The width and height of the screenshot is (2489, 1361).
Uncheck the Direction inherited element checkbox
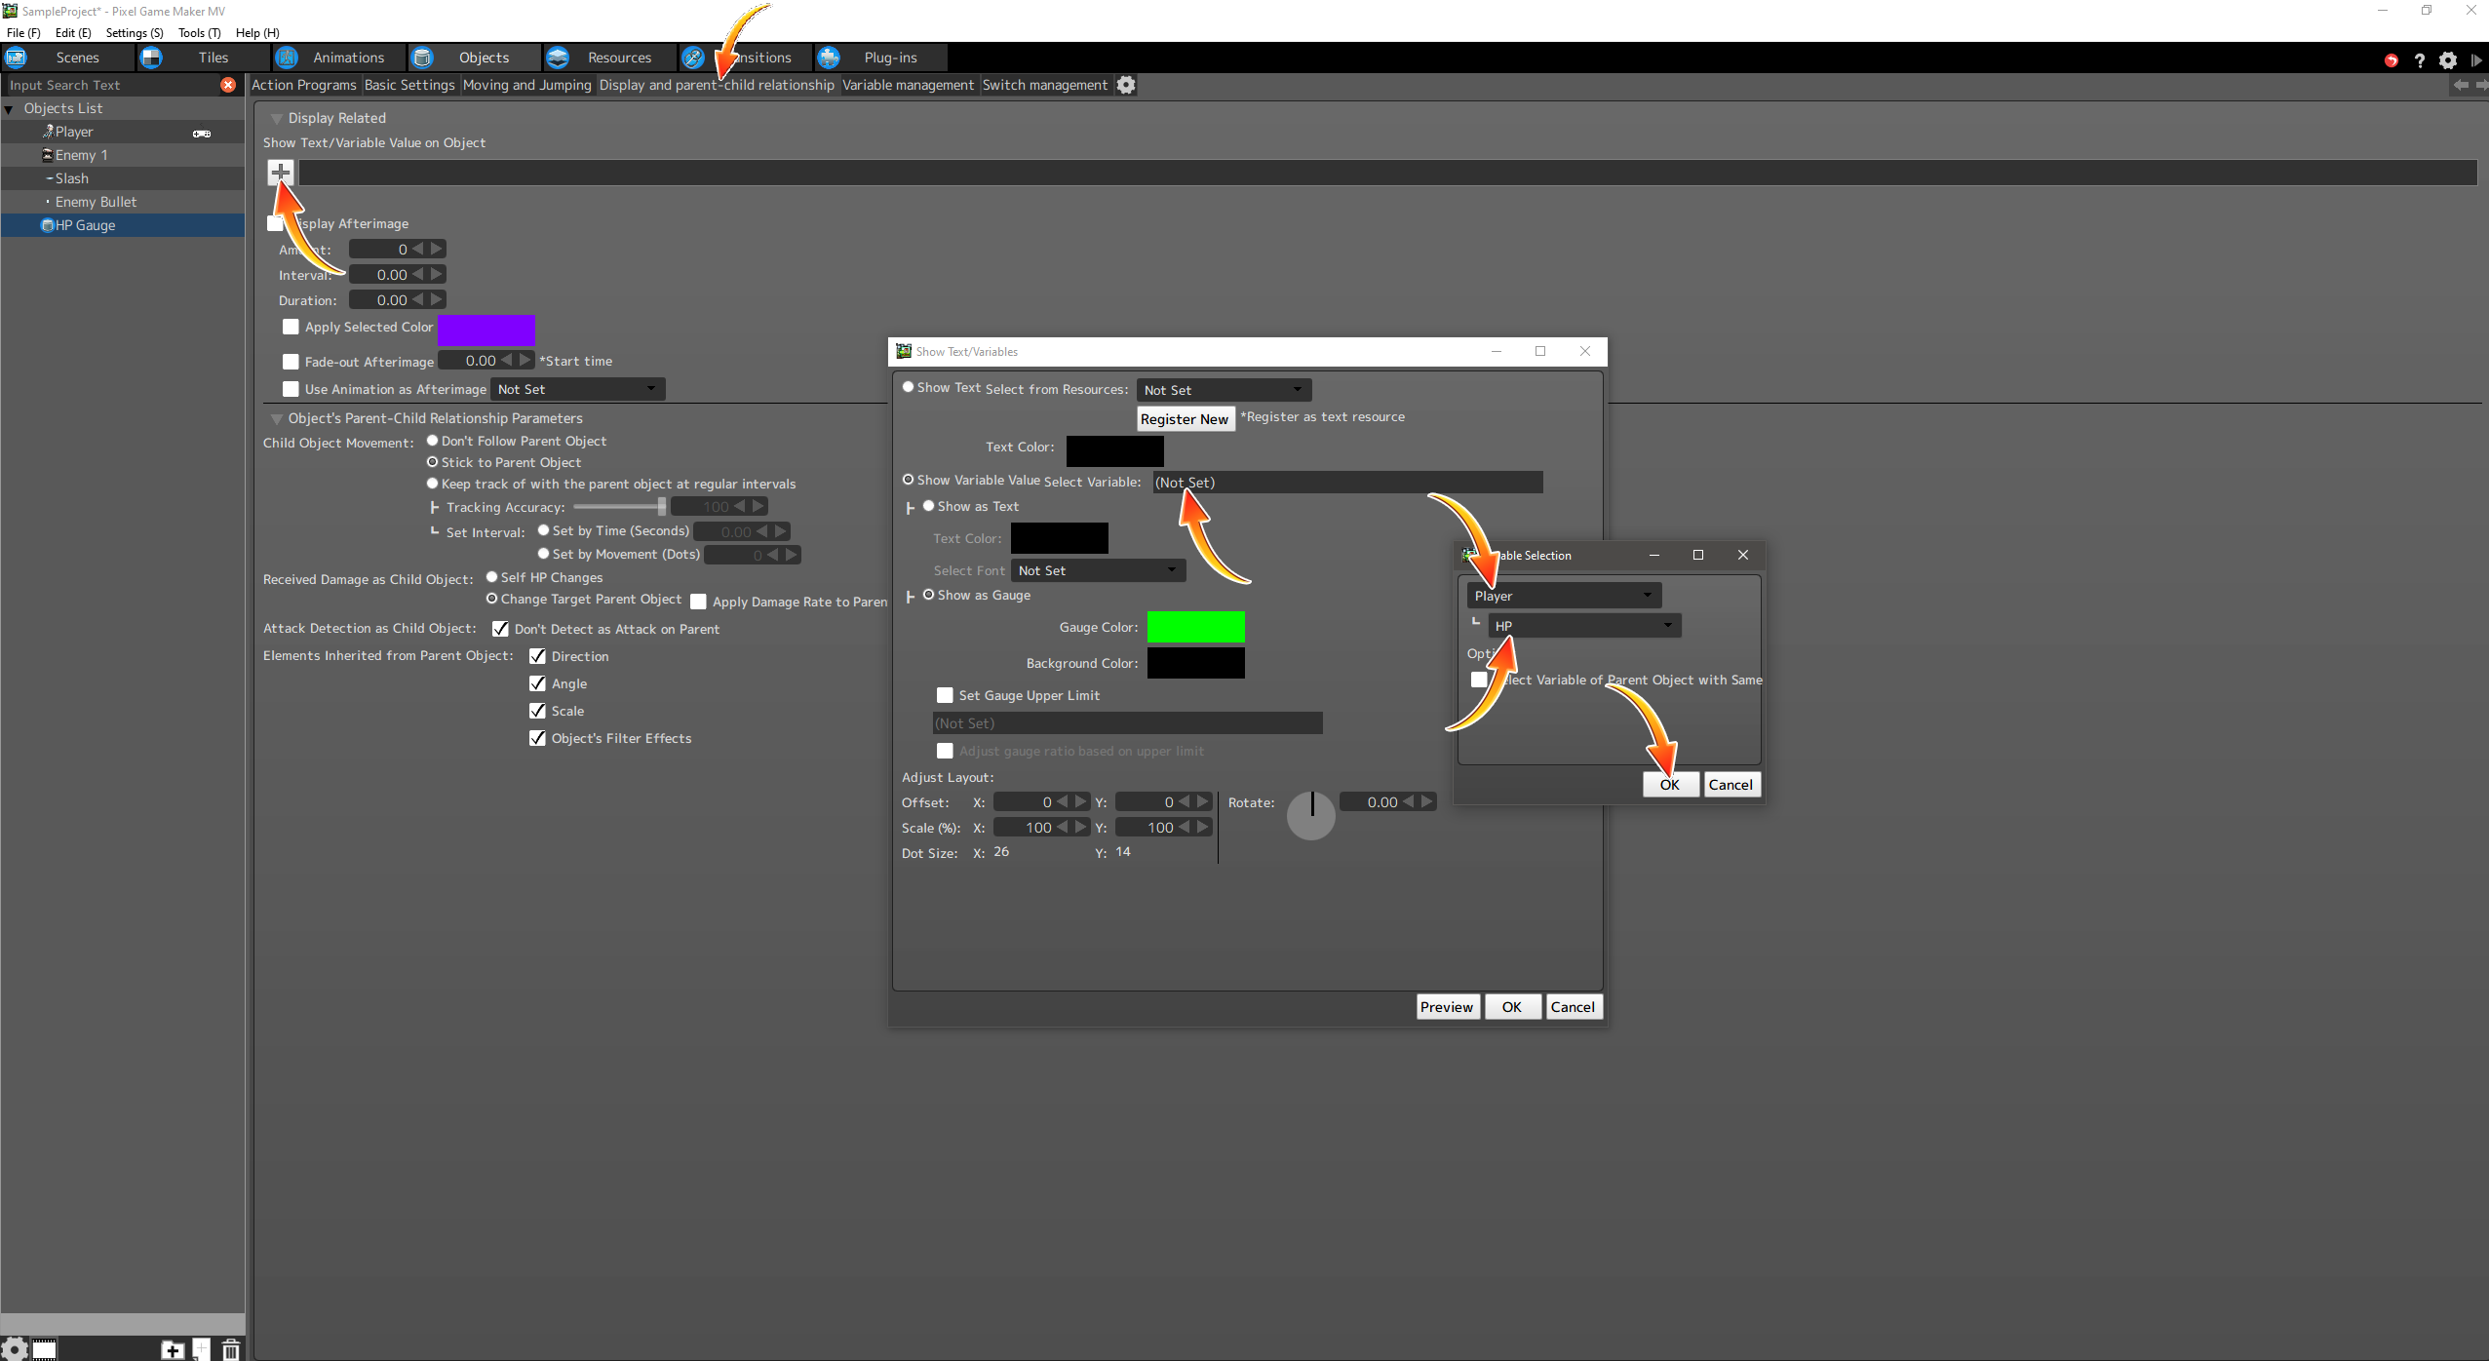(537, 656)
